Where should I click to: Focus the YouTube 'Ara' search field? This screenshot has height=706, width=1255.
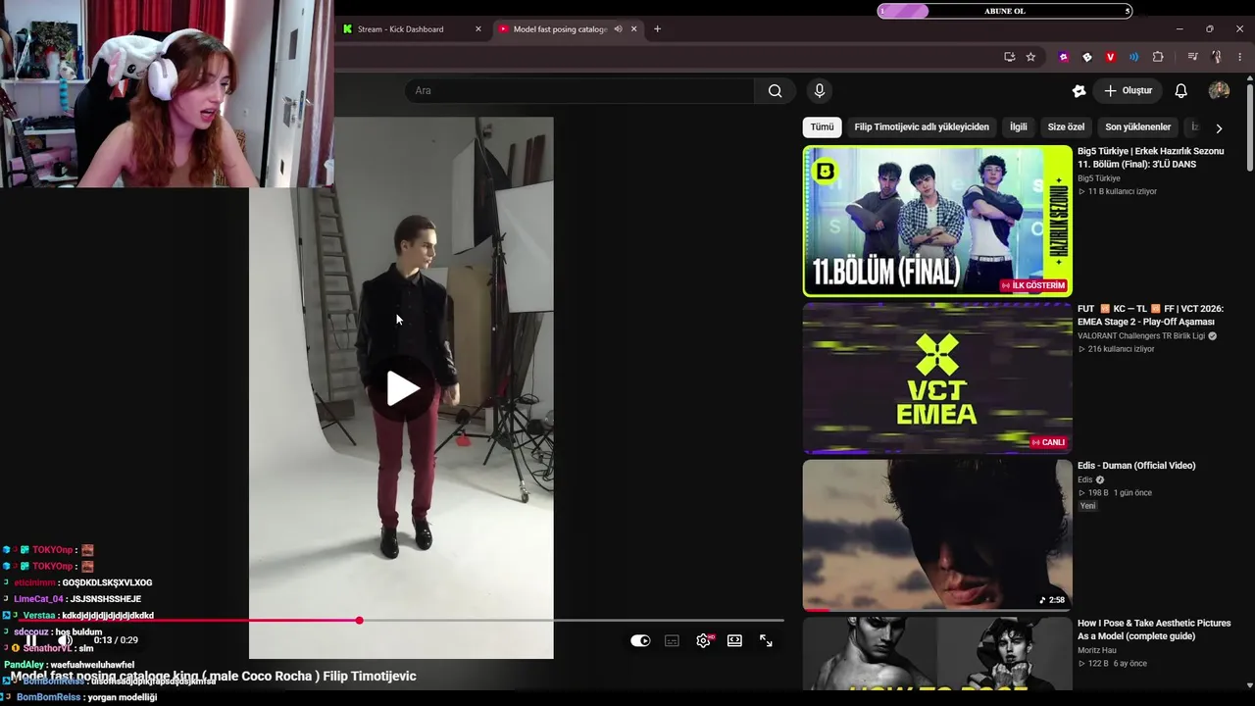[x=579, y=91]
